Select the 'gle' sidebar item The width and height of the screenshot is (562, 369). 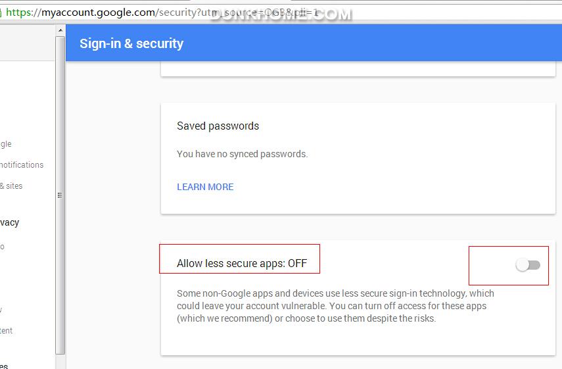point(6,144)
